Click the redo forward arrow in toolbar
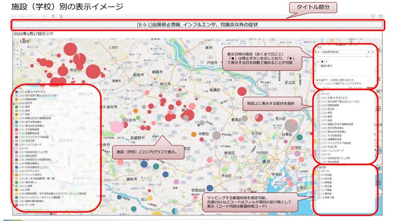Viewport: 394px width, 221px height. click(22, 16)
